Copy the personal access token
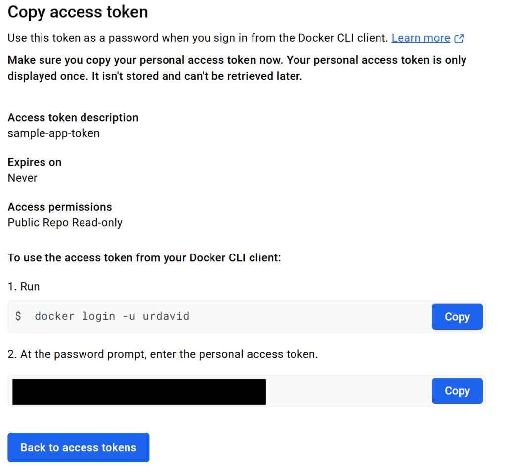Viewport: 506px width, 466px height. [457, 391]
